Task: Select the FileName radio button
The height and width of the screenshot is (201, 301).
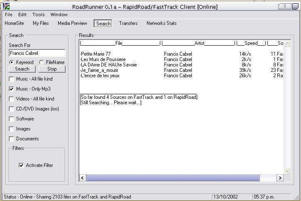Action: pyautogui.click(x=42, y=62)
